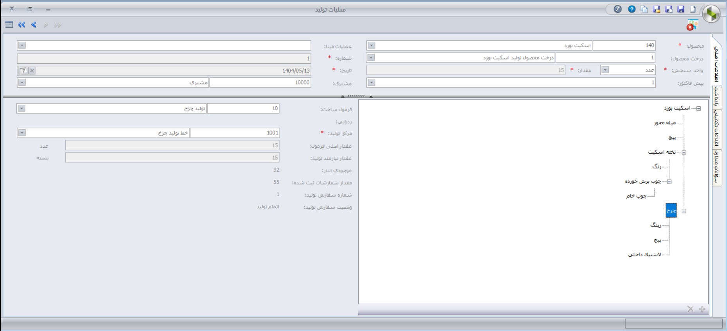727x331 pixels.
Task: Collapse the تخته اسکیت tree node
Action: [684, 152]
